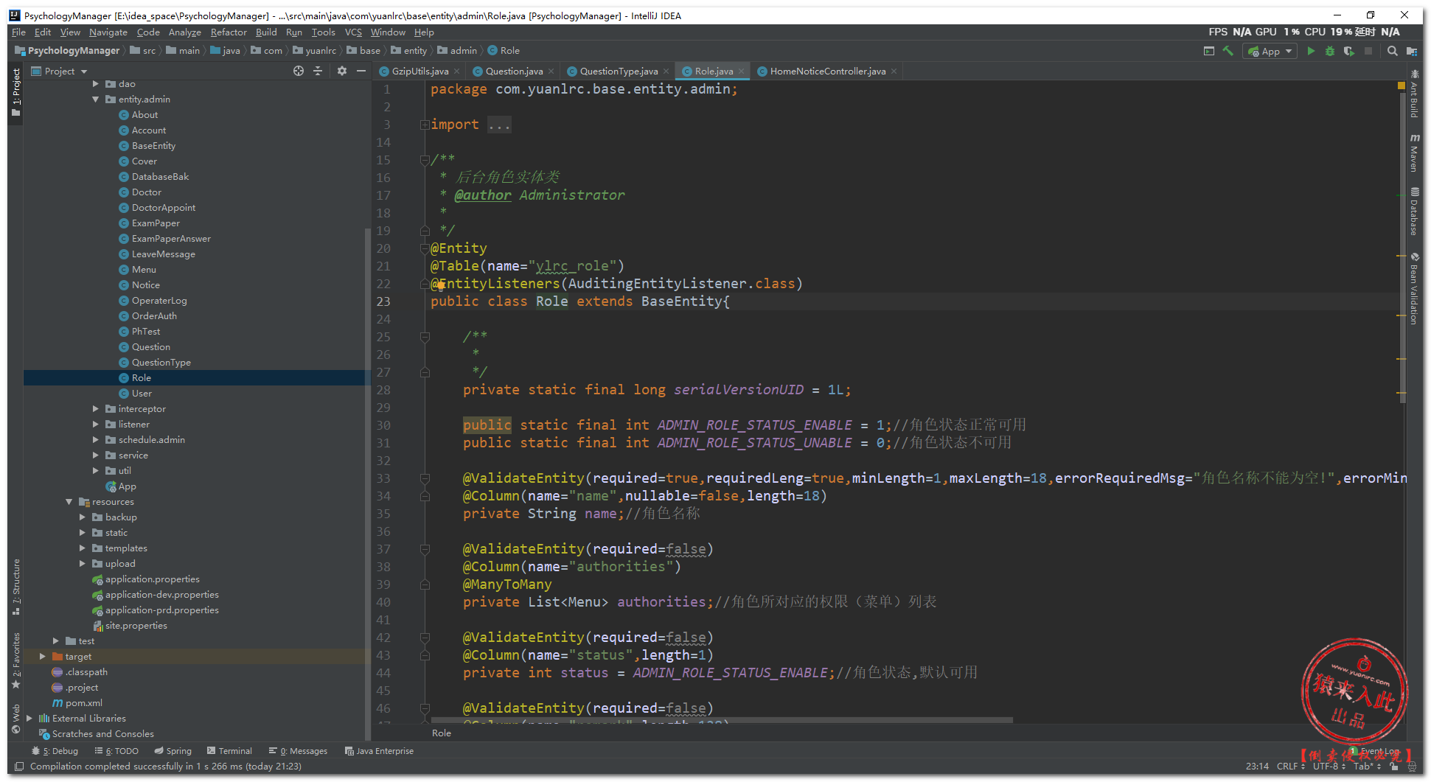
Task: Collapse the resources folder
Action: coord(69,502)
